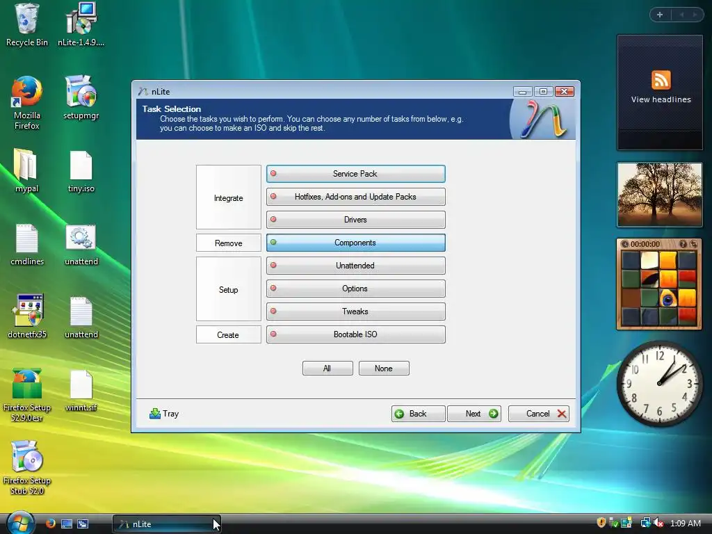Cancel the nLite wizard
The width and height of the screenshot is (712, 534).
(539, 414)
